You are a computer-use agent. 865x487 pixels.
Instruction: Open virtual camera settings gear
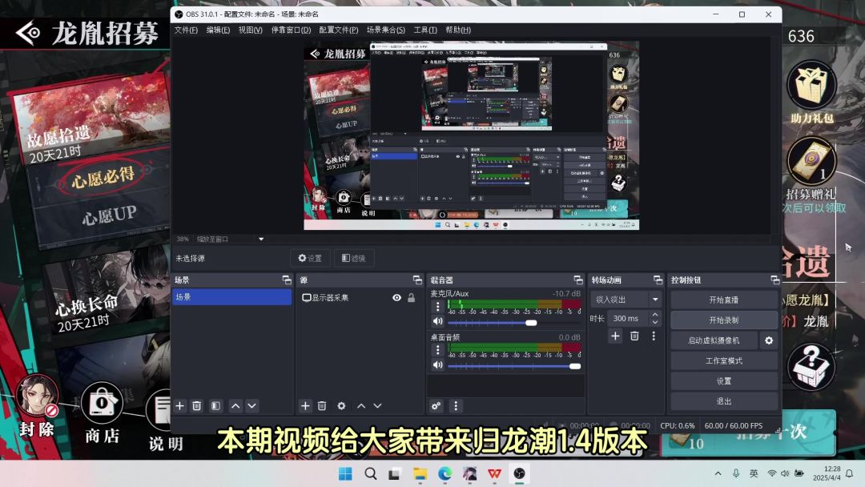pos(769,340)
